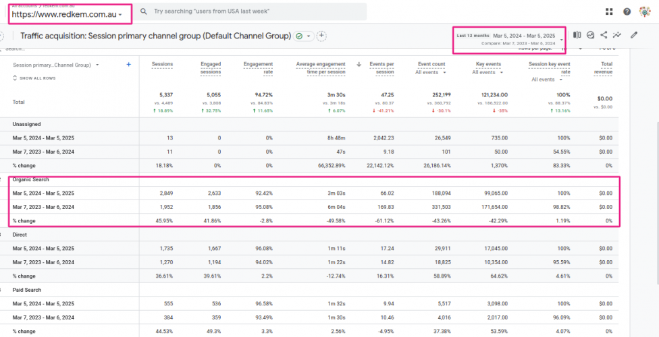The image size is (659, 337).
Task: Click the trendline sparkle icon
Action: coord(617,35)
